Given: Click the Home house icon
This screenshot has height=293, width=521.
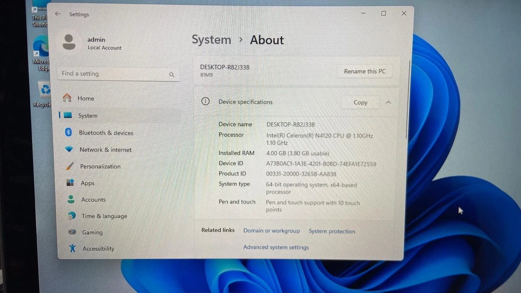Looking at the screenshot, I should [67, 98].
